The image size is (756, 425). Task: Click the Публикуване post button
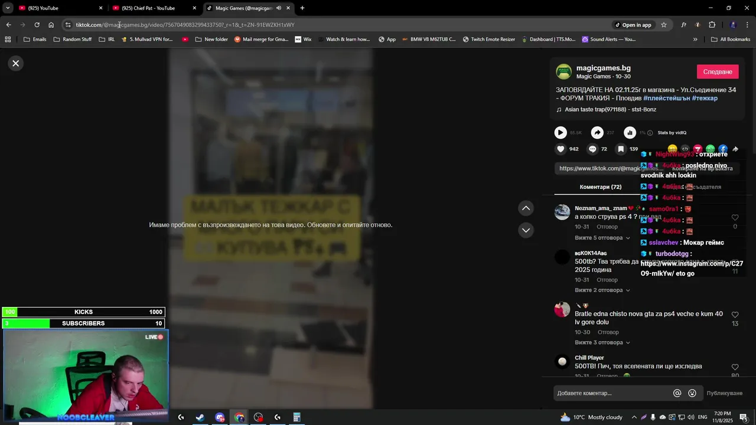click(725, 393)
